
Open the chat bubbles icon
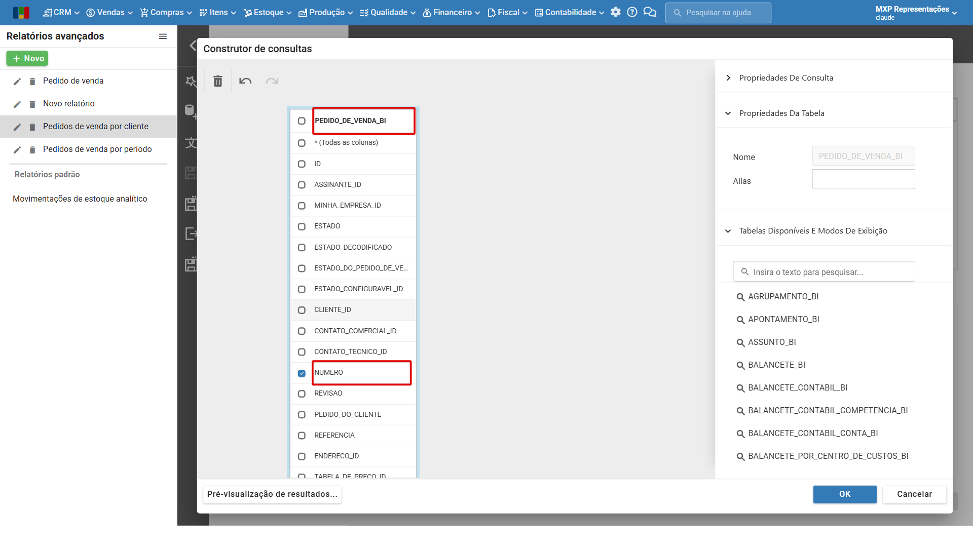[650, 12]
